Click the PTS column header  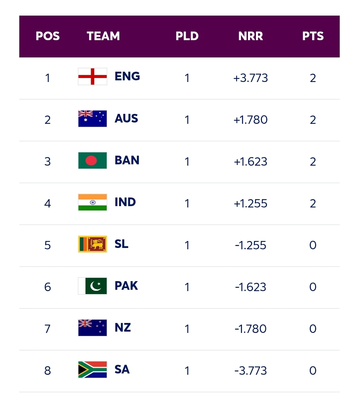click(x=313, y=36)
